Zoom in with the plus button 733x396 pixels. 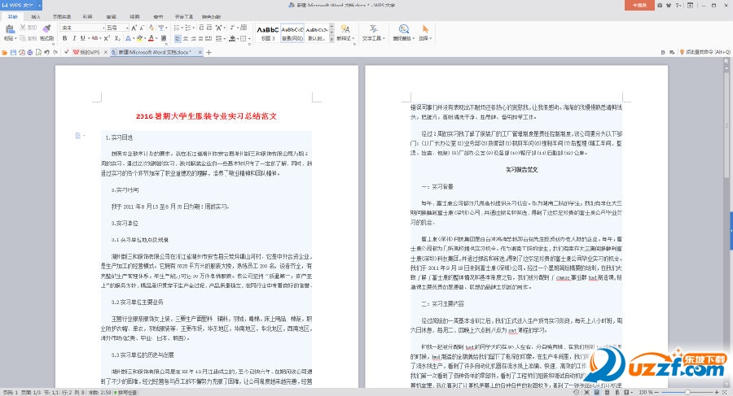(x=717, y=392)
